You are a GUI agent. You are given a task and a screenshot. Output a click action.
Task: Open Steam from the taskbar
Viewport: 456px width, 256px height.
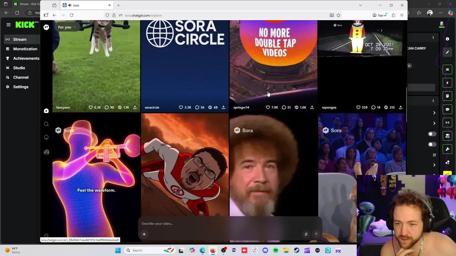[x=296, y=250]
